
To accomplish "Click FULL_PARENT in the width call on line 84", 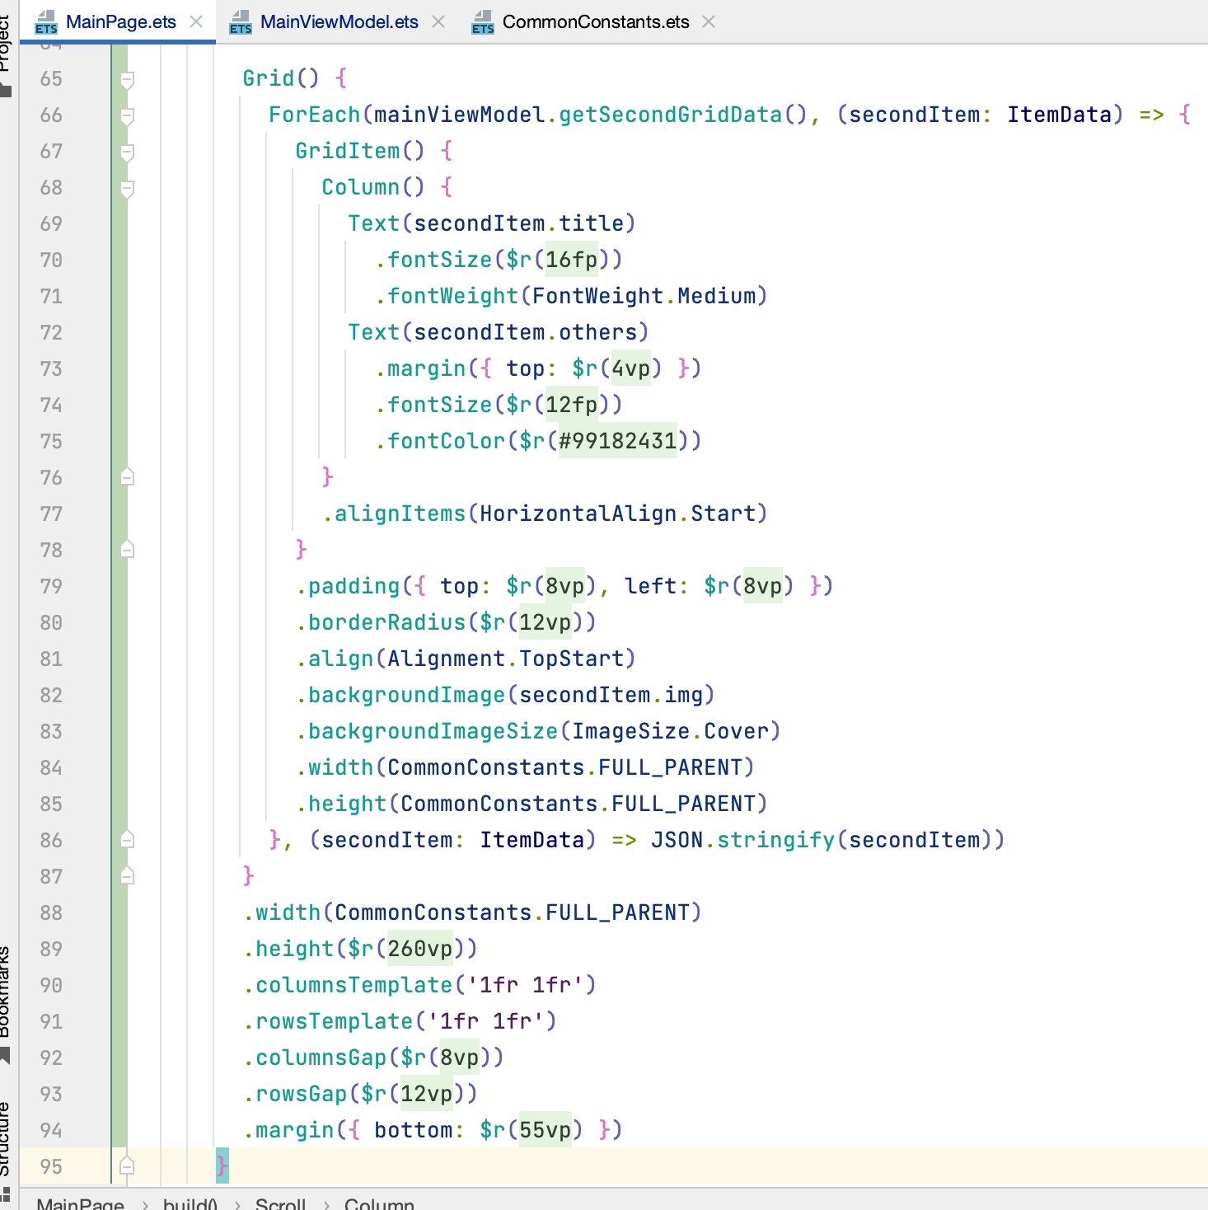I will coord(671,767).
